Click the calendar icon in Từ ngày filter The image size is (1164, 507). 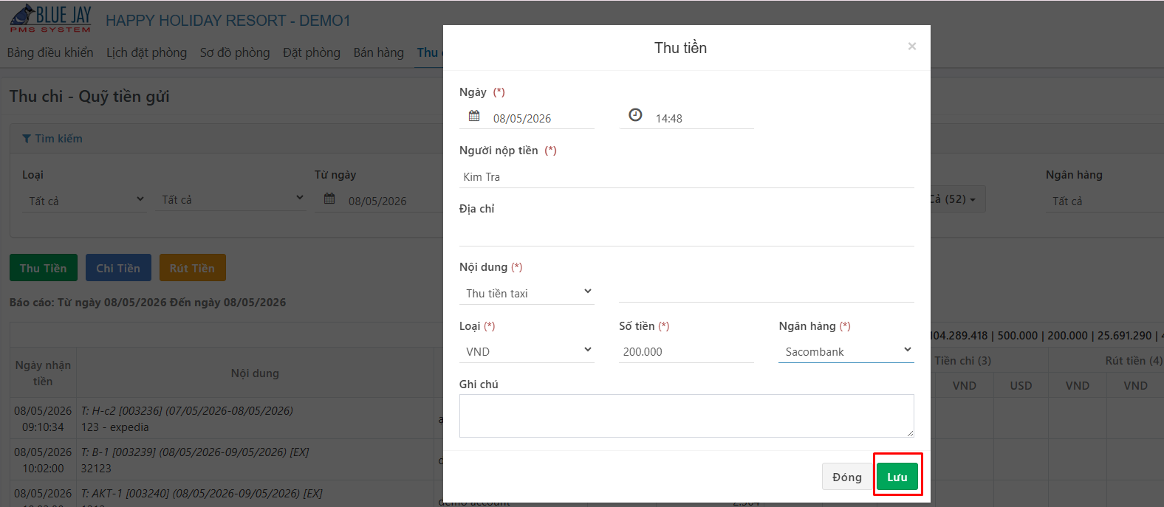[x=329, y=199]
